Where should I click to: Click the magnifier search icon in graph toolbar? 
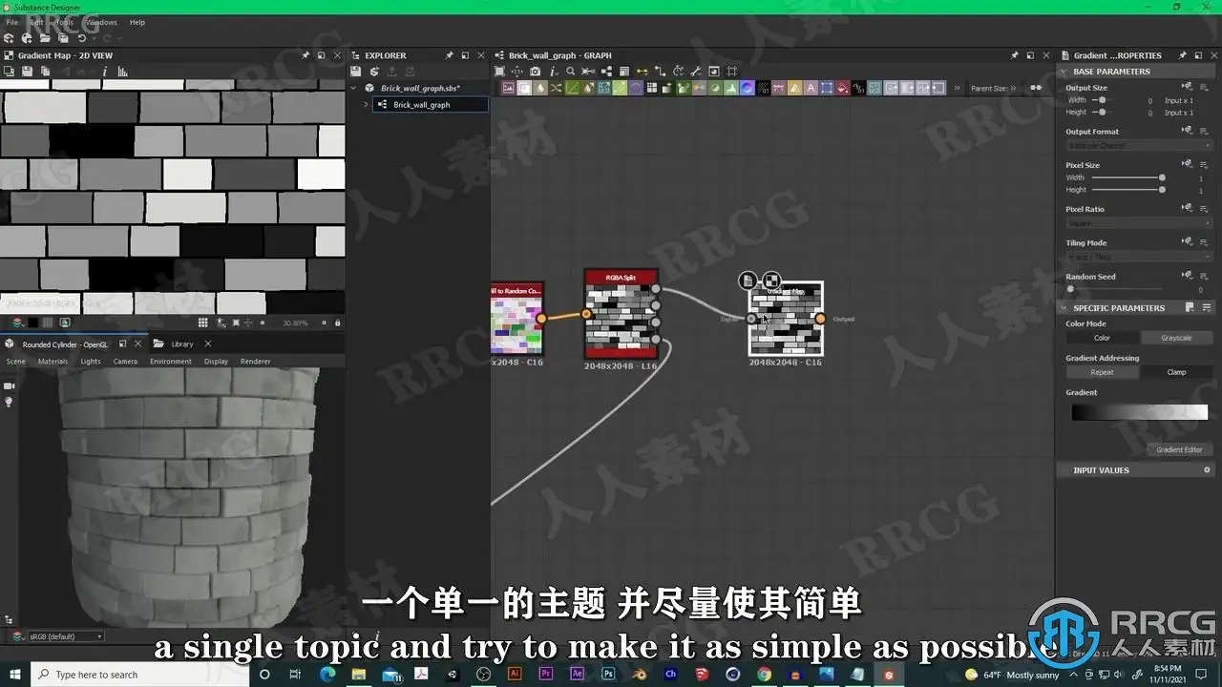(571, 72)
